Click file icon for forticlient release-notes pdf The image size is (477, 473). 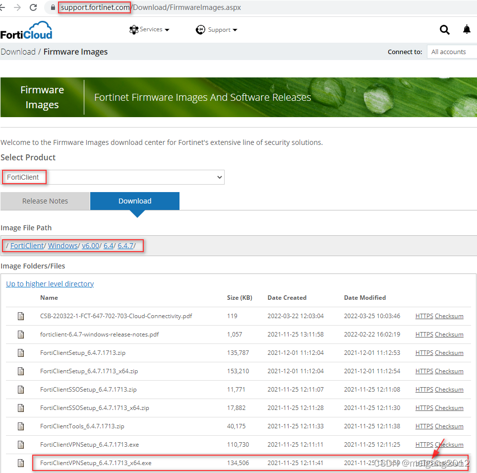click(21, 335)
